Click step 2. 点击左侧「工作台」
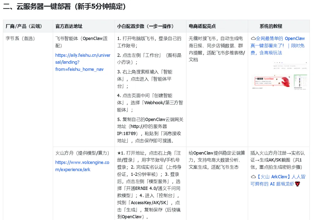 149,59
